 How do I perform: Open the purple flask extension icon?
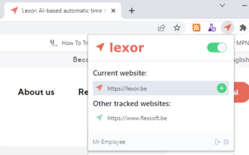click(x=212, y=28)
